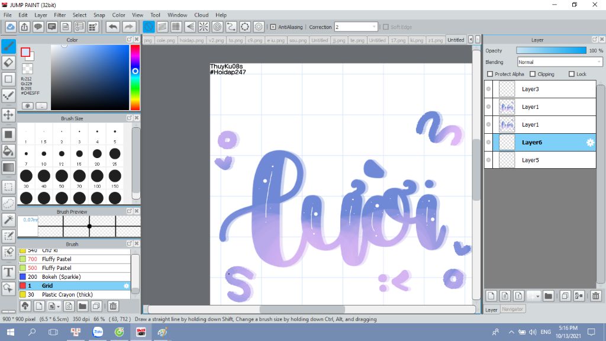Open the Correction value dropdown
606x341 pixels.
pyautogui.click(x=374, y=27)
